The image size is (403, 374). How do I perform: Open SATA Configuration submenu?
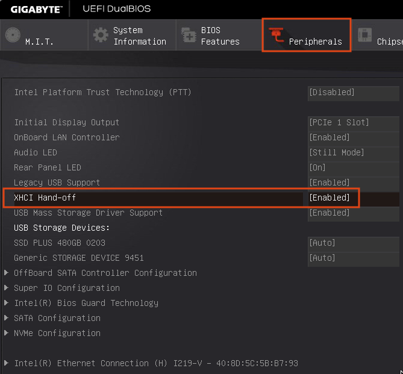point(57,318)
